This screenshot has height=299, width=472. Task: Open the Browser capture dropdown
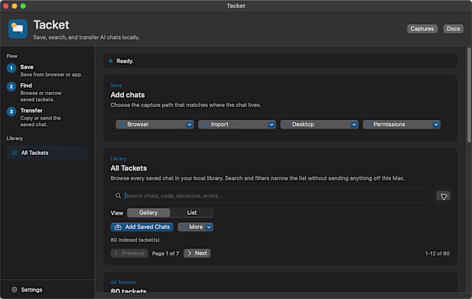[x=154, y=125]
